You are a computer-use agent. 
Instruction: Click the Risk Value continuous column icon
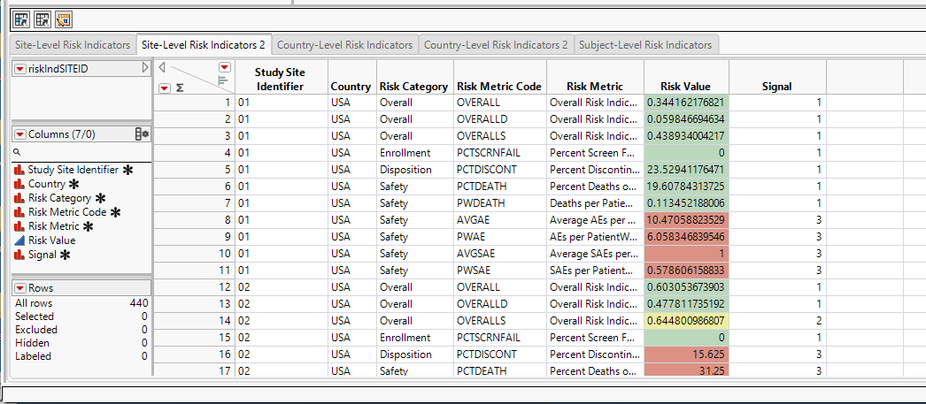[19, 240]
